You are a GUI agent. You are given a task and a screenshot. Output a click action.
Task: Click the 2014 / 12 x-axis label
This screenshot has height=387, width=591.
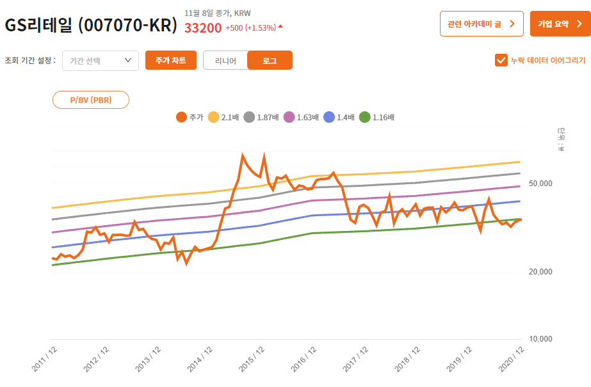coord(200,359)
